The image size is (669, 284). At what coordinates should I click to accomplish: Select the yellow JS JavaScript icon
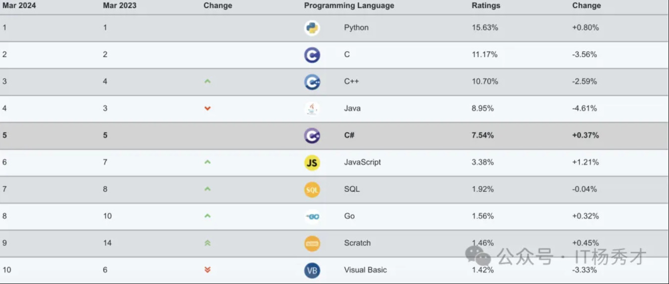[312, 162]
